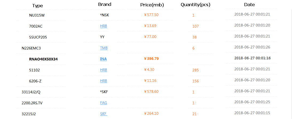Click the ¥577.50 price value
The width and height of the screenshot is (292, 119).
pos(151,15)
